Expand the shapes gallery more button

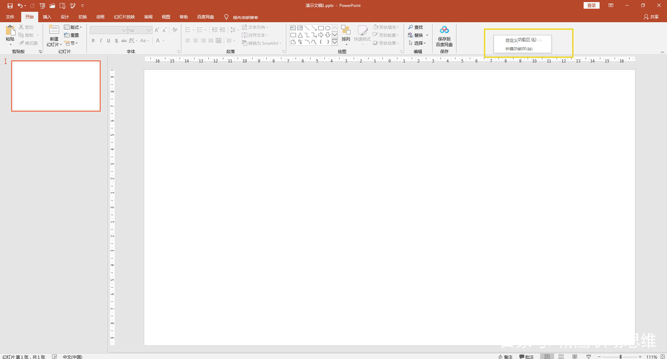coord(335,42)
